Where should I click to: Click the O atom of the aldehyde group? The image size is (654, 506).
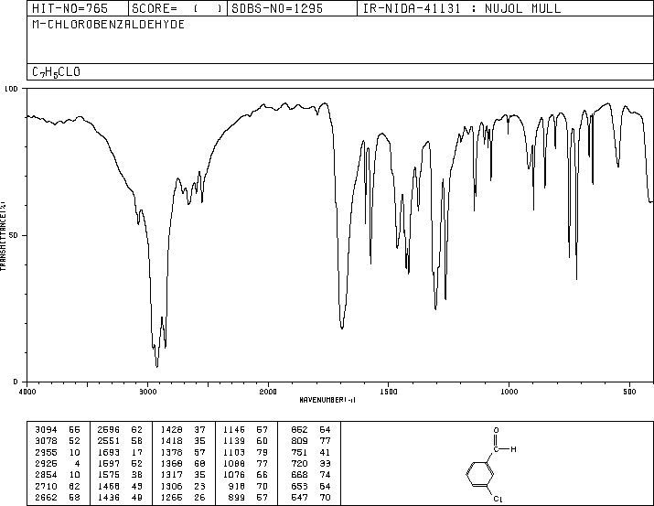(497, 430)
